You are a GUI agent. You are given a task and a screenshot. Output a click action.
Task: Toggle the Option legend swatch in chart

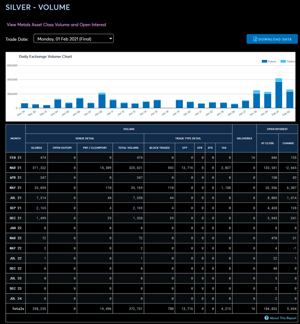point(283,62)
